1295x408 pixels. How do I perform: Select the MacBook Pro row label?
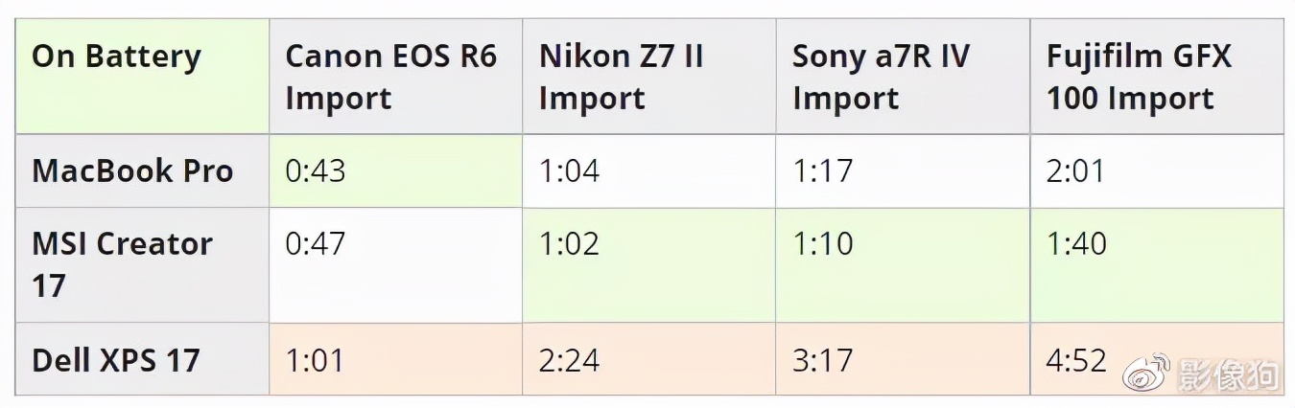click(x=132, y=171)
